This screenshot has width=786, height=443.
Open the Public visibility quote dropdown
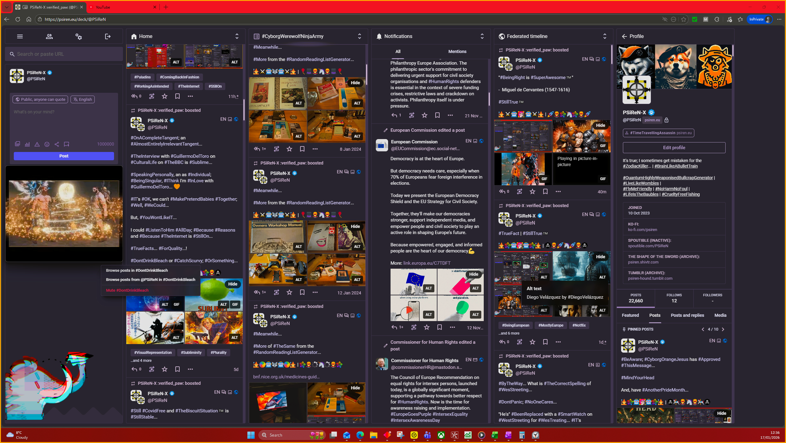pyautogui.click(x=40, y=99)
